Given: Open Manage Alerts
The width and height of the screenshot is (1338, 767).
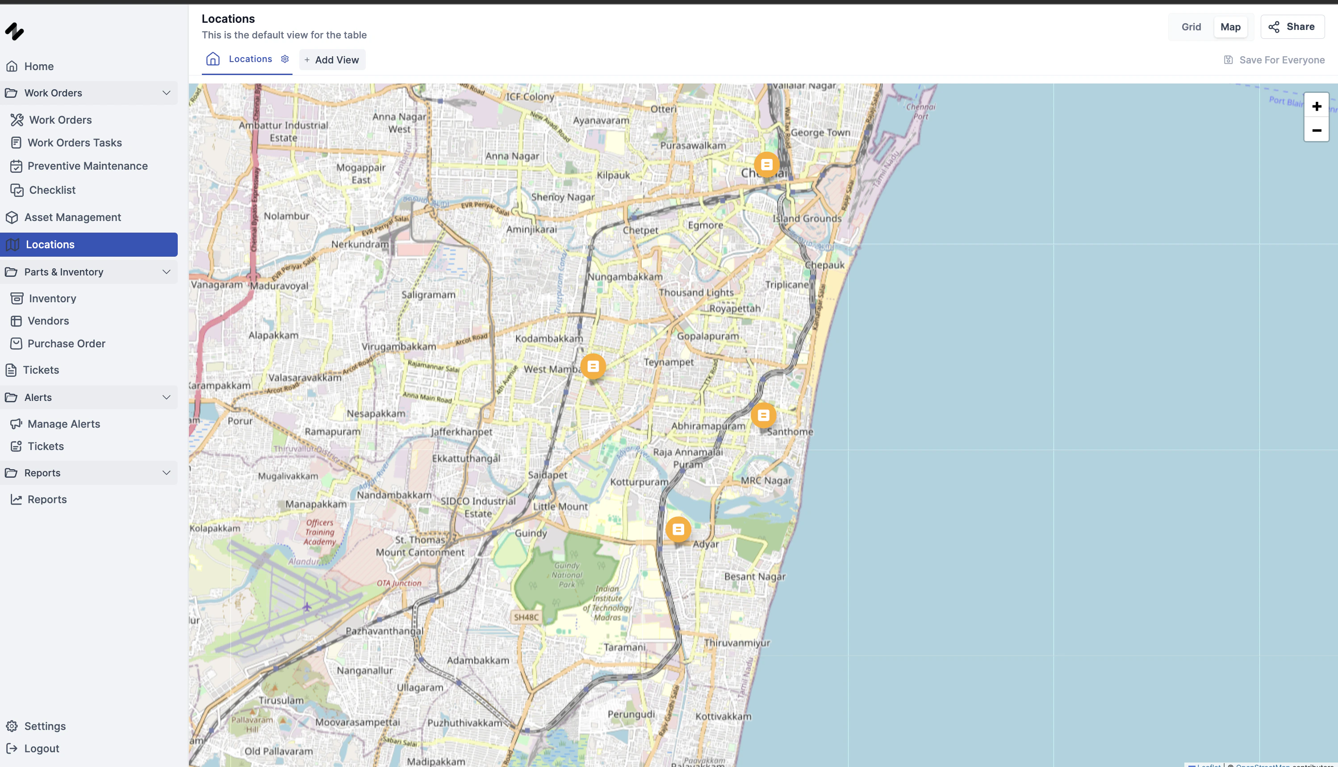Looking at the screenshot, I should pyautogui.click(x=64, y=424).
